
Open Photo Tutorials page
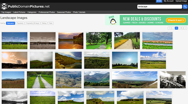point(79,12)
